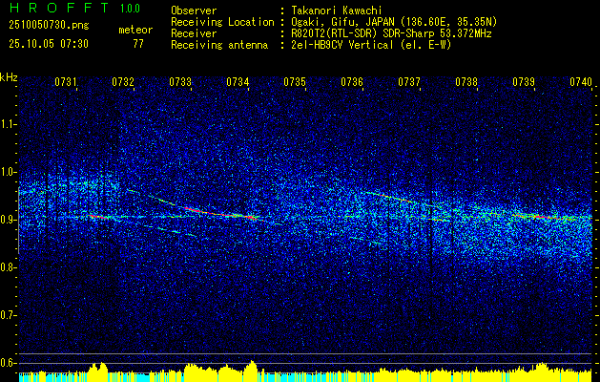Click the 1.1 kHz axis label
Image resolution: width=600 pixels, height=382 pixels.
point(9,124)
